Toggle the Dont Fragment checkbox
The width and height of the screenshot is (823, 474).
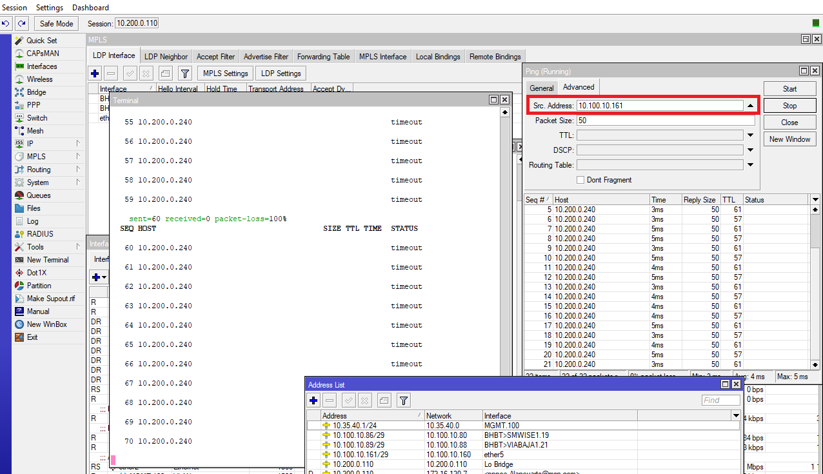(580, 180)
